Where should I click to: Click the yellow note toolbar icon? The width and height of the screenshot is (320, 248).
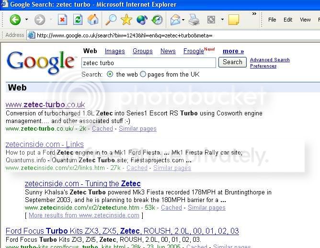(234, 20)
